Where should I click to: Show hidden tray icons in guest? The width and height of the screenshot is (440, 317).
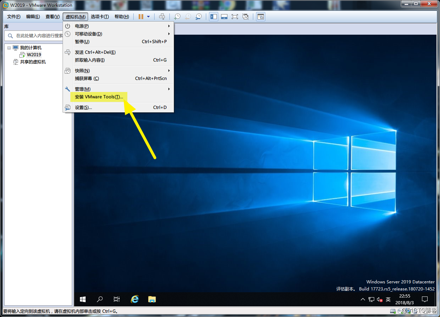coord(363,300)
